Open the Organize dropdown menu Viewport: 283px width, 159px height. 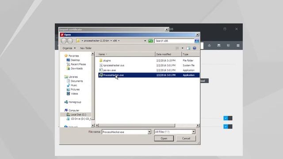pos(69,48)
